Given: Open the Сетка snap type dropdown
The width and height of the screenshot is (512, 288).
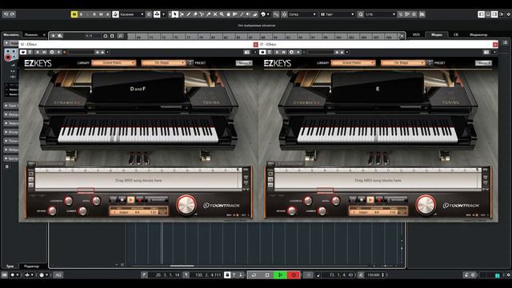Looking at the screenshot, I should pyautogui.click(x=302, y=14).
